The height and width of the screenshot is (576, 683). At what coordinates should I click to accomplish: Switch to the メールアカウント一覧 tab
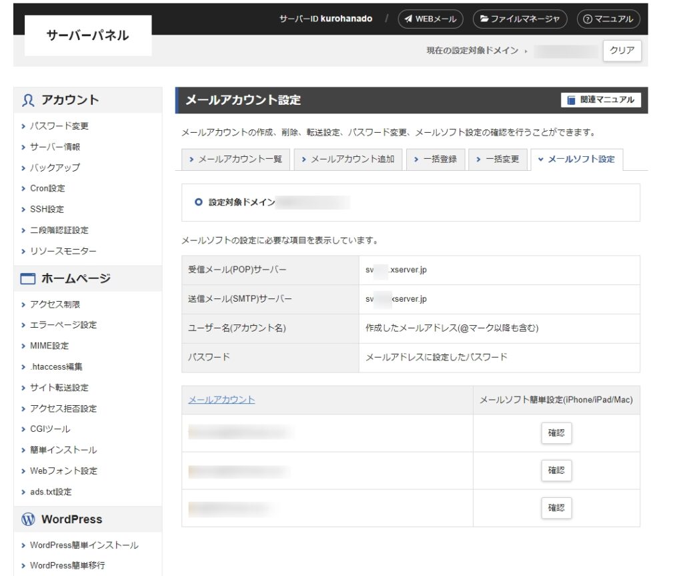point(235,160)
